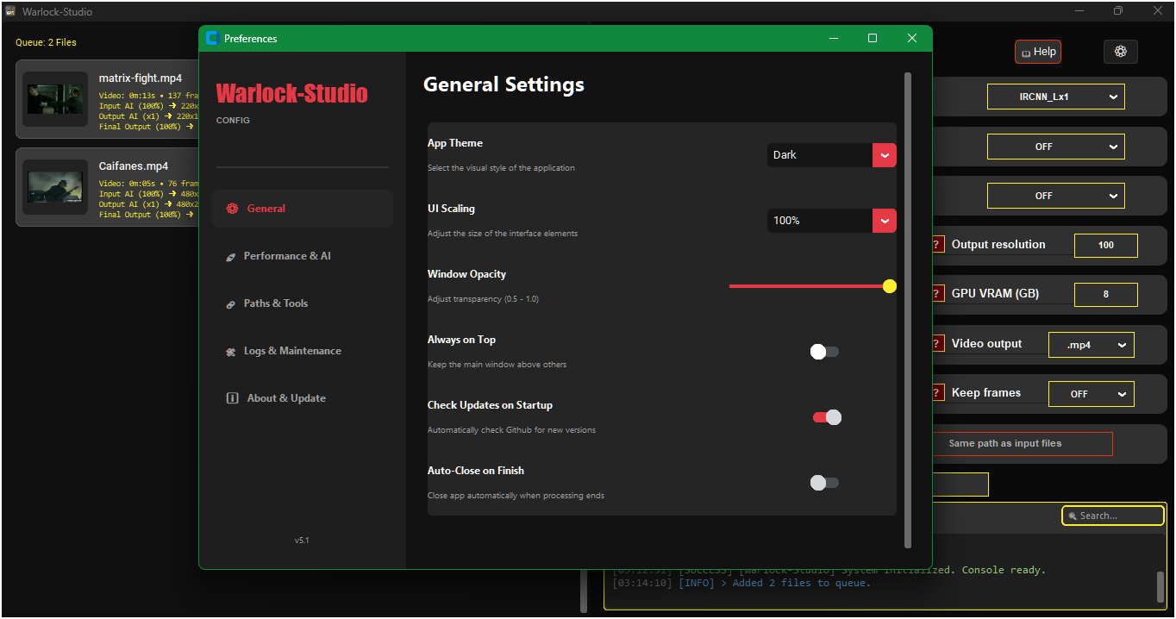Click the Help button in Warlock-Studio
1176x619 pixels.
coord(1038,52)
